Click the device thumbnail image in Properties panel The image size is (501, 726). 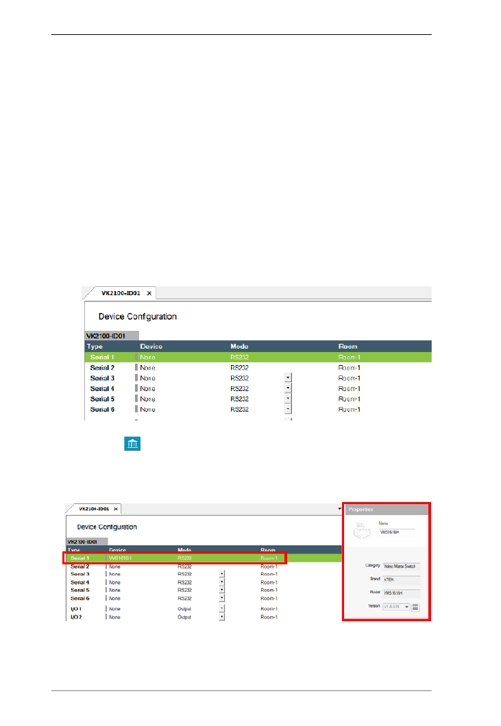(362, 531)
